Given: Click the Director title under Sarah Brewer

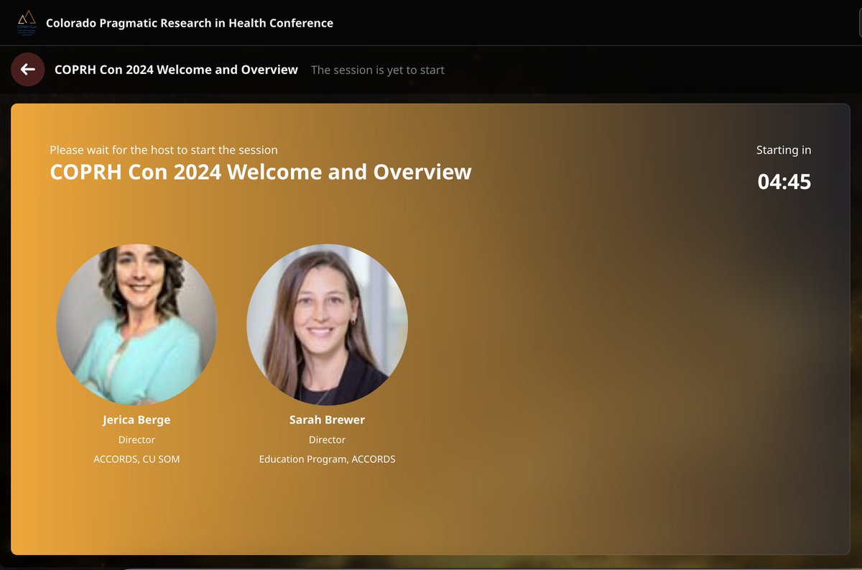Looking at the screenshot, I should (327, 440).
